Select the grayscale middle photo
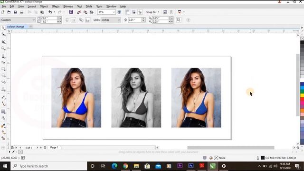The image size is (304, 171). click(136, 97)
